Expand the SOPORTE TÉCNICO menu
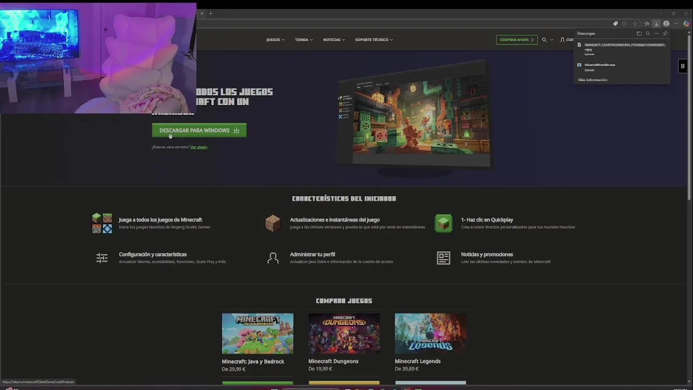693x390 pixels. (374, 40)
